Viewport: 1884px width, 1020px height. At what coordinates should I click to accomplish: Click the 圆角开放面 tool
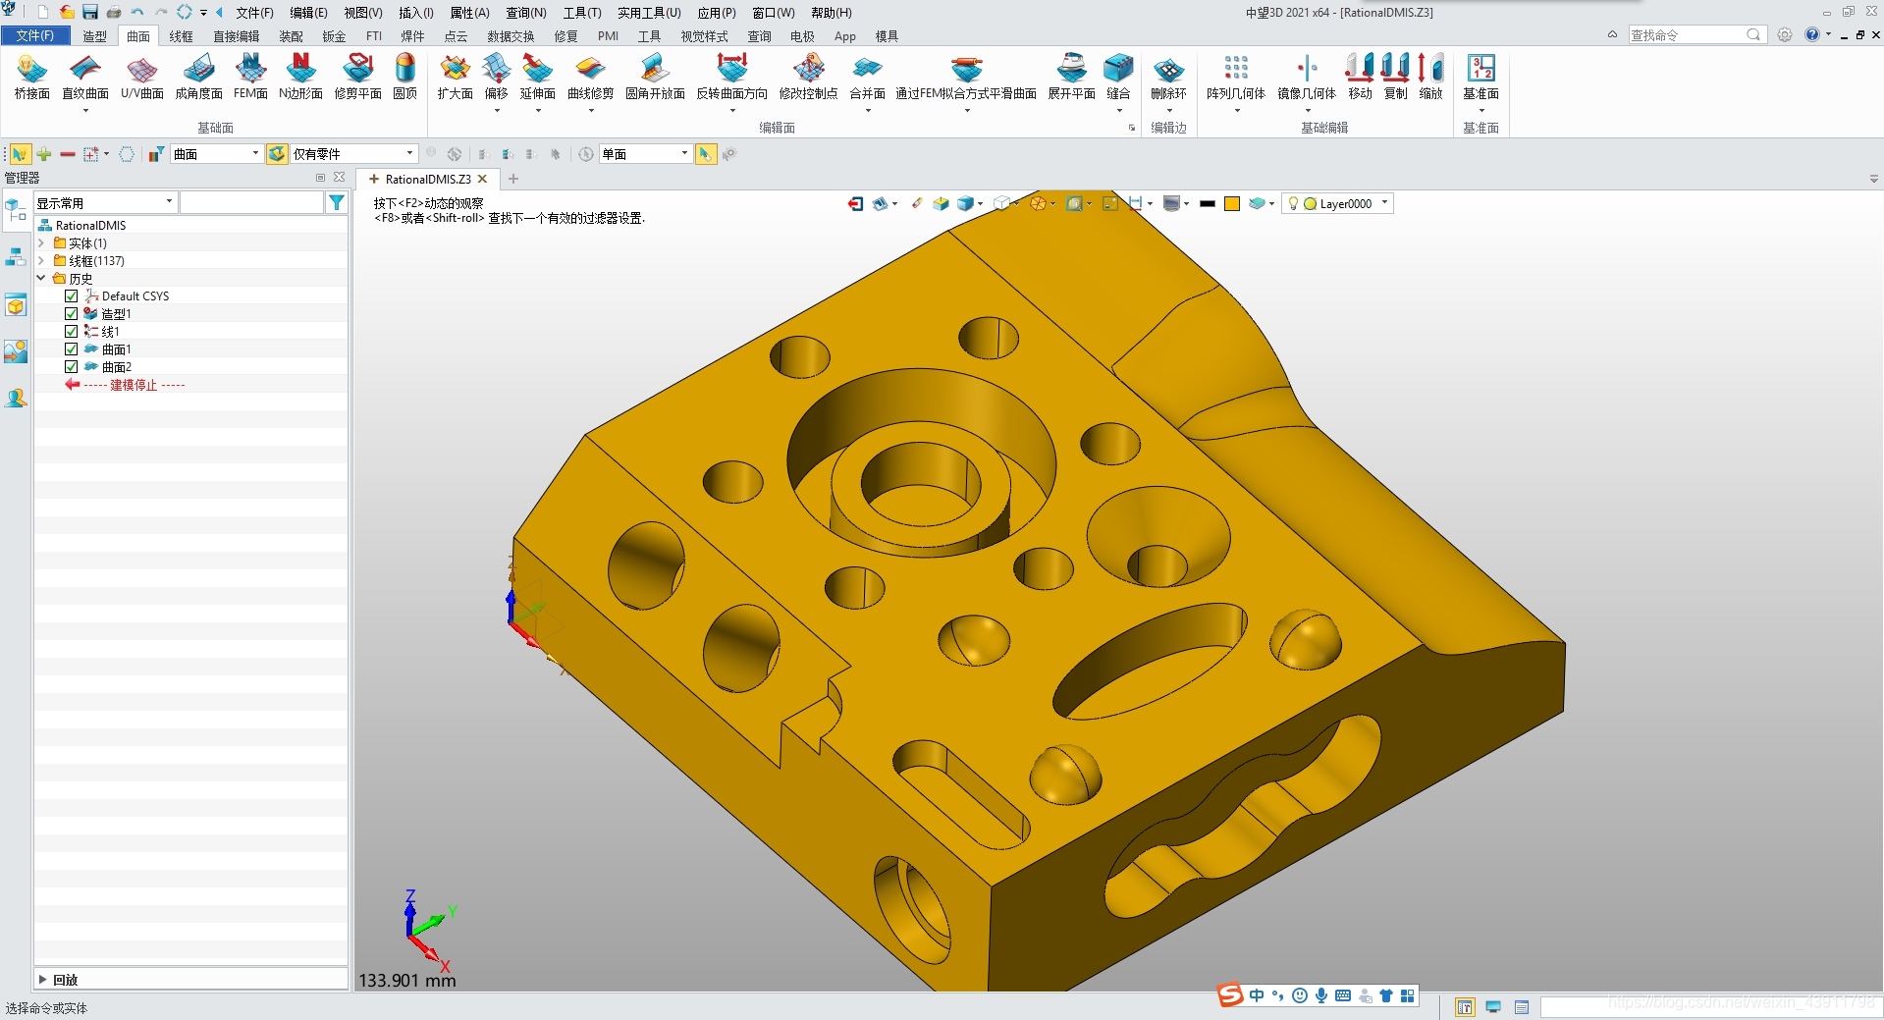[x=655, y=77]
